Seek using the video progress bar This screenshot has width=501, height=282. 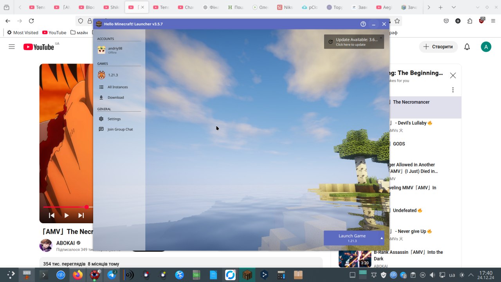(x=68, y=207)
